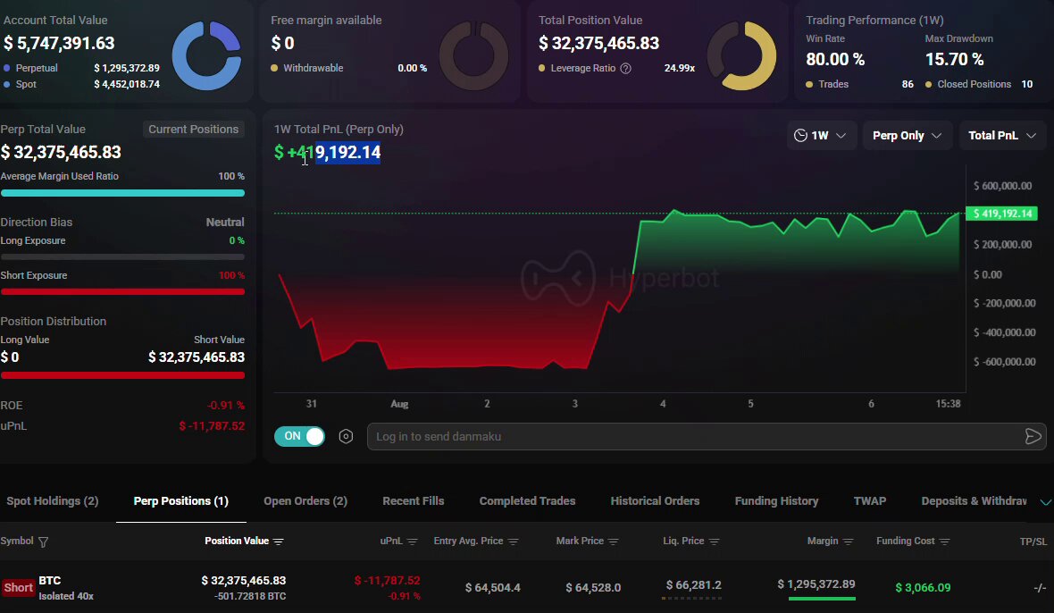This screenshot has width=1054, height=613.
Task: Click the Win Rate value 80.00 %
Action: 835,59
